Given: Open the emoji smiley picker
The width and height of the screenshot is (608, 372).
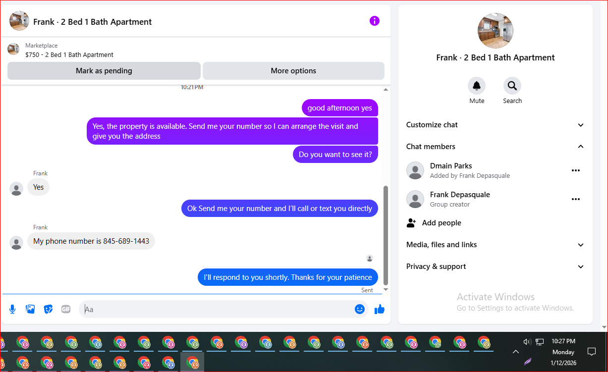Looking at the screenshot, I should pyautogui.click(x=360, y=309).
